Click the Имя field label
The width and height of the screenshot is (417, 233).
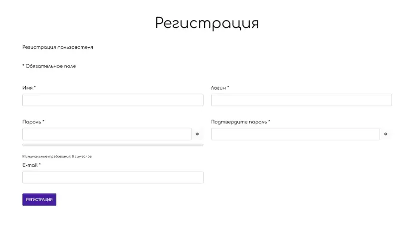[27, 88]
